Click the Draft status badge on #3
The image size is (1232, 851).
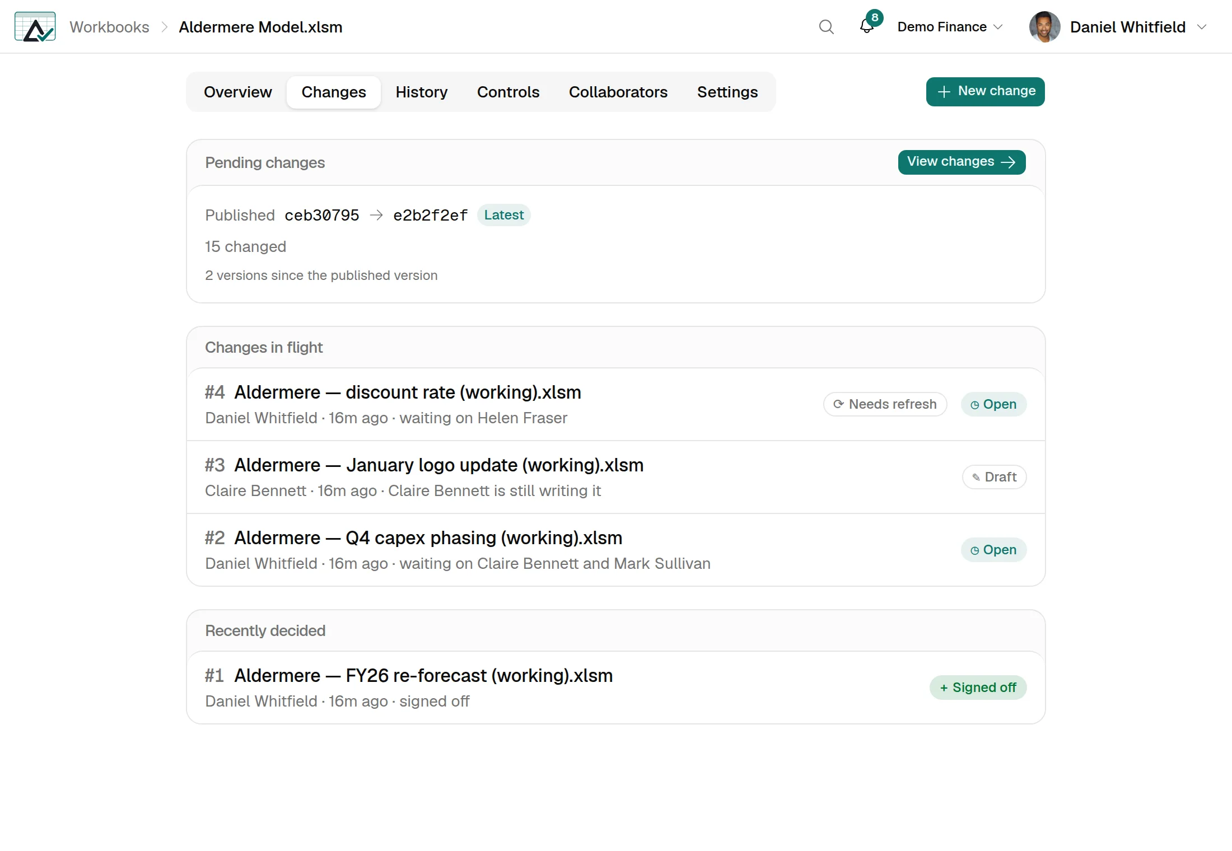[994, 477]
